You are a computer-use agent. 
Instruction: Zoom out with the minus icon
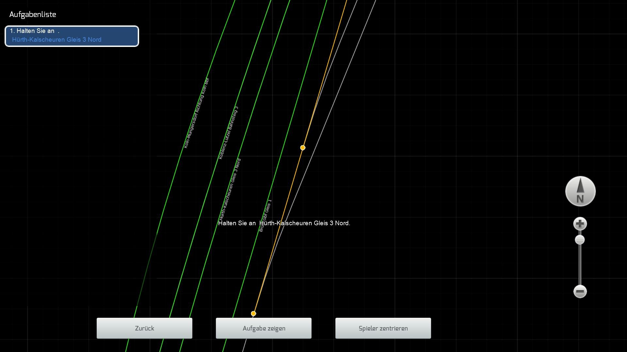(580, 291)
